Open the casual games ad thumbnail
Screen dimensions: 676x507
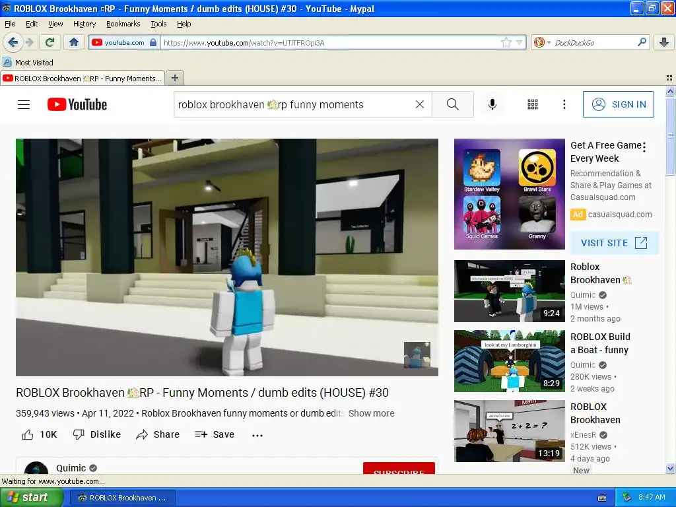(509, 194)
